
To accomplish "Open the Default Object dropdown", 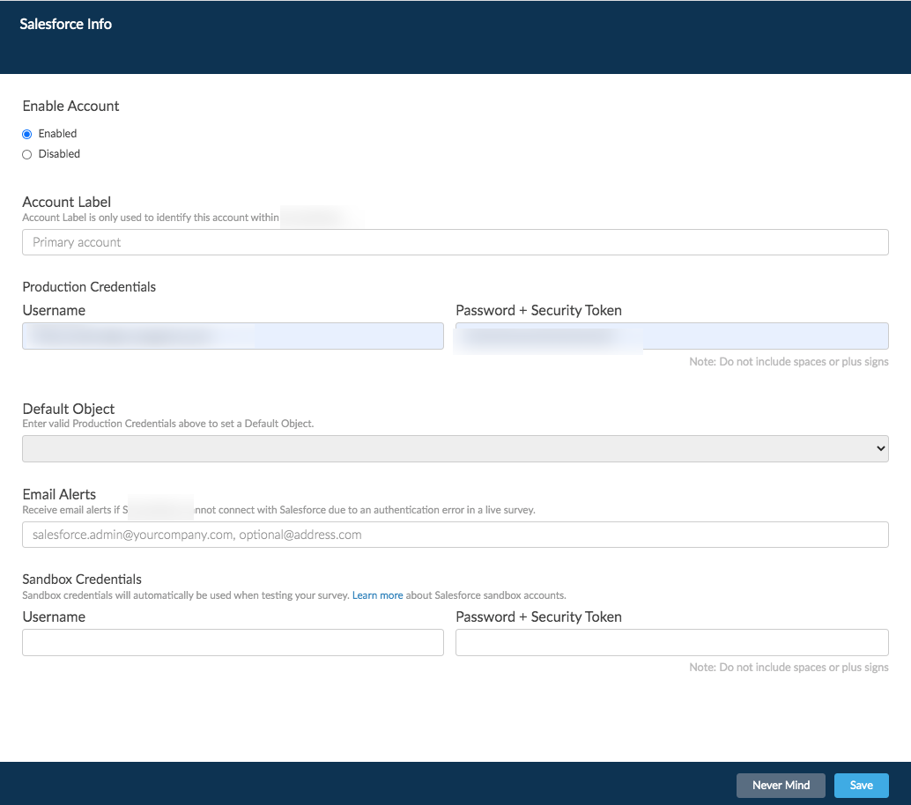I will [x=455, y=448].
